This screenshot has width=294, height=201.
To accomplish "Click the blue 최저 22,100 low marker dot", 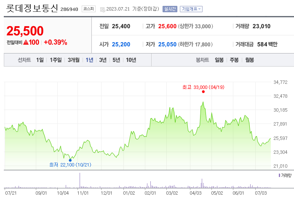I will tap(70, 160).
